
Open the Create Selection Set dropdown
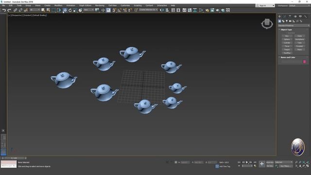click(148, 10)
